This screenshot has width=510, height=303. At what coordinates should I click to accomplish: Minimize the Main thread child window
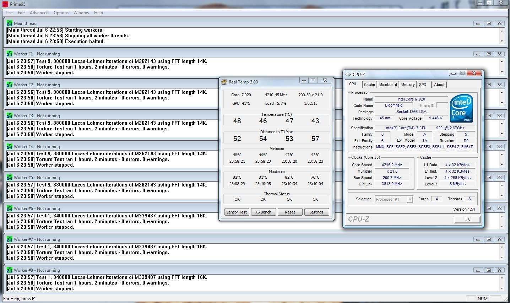pyautogui.click(x=478, y=23)
